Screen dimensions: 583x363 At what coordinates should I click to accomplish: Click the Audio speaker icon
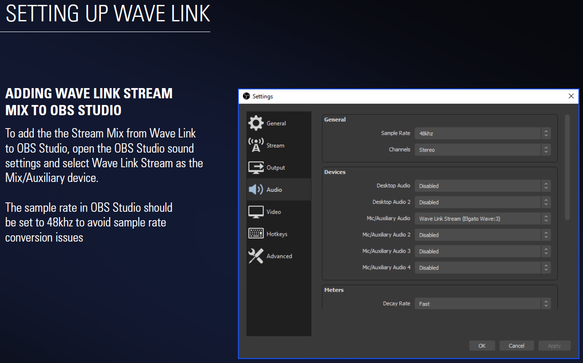pyautogui.click(x=256, y=190)
